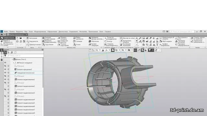Open the filter dropdown arrow in view toolbar
Viewport: 207px width, 116px height.
coord(153,50)
